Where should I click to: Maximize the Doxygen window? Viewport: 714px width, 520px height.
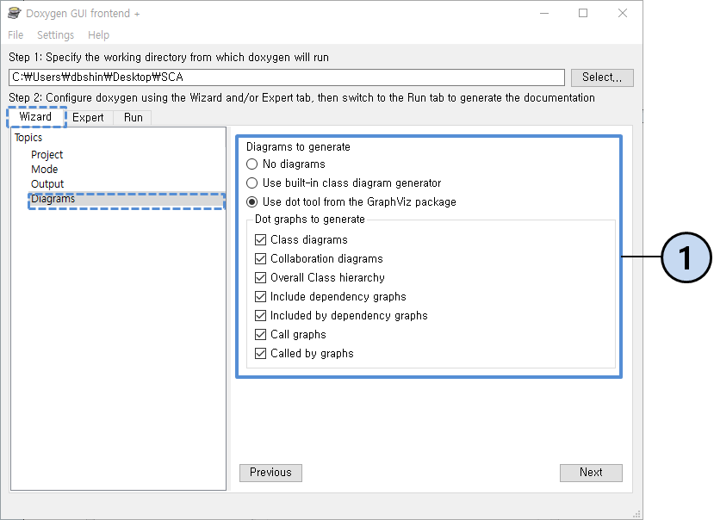click(583, 13)
